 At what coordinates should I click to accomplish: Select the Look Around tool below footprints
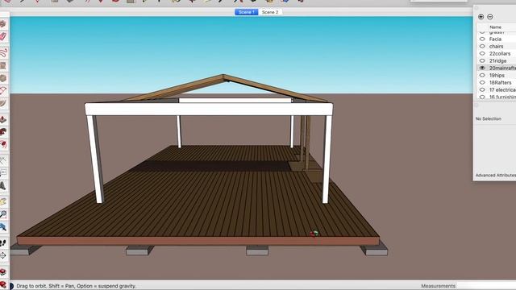click(x=3, y=255)
